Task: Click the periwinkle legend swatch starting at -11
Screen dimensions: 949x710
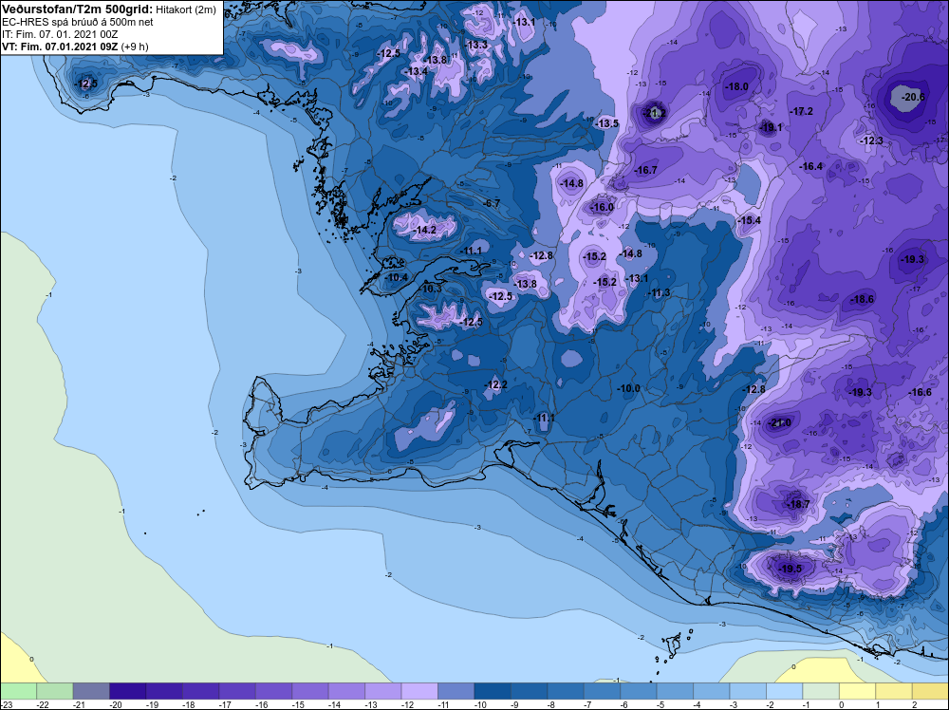Action: tap(456, 691)
